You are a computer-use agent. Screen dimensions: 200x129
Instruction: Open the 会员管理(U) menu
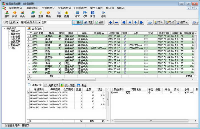pos(48,8)
